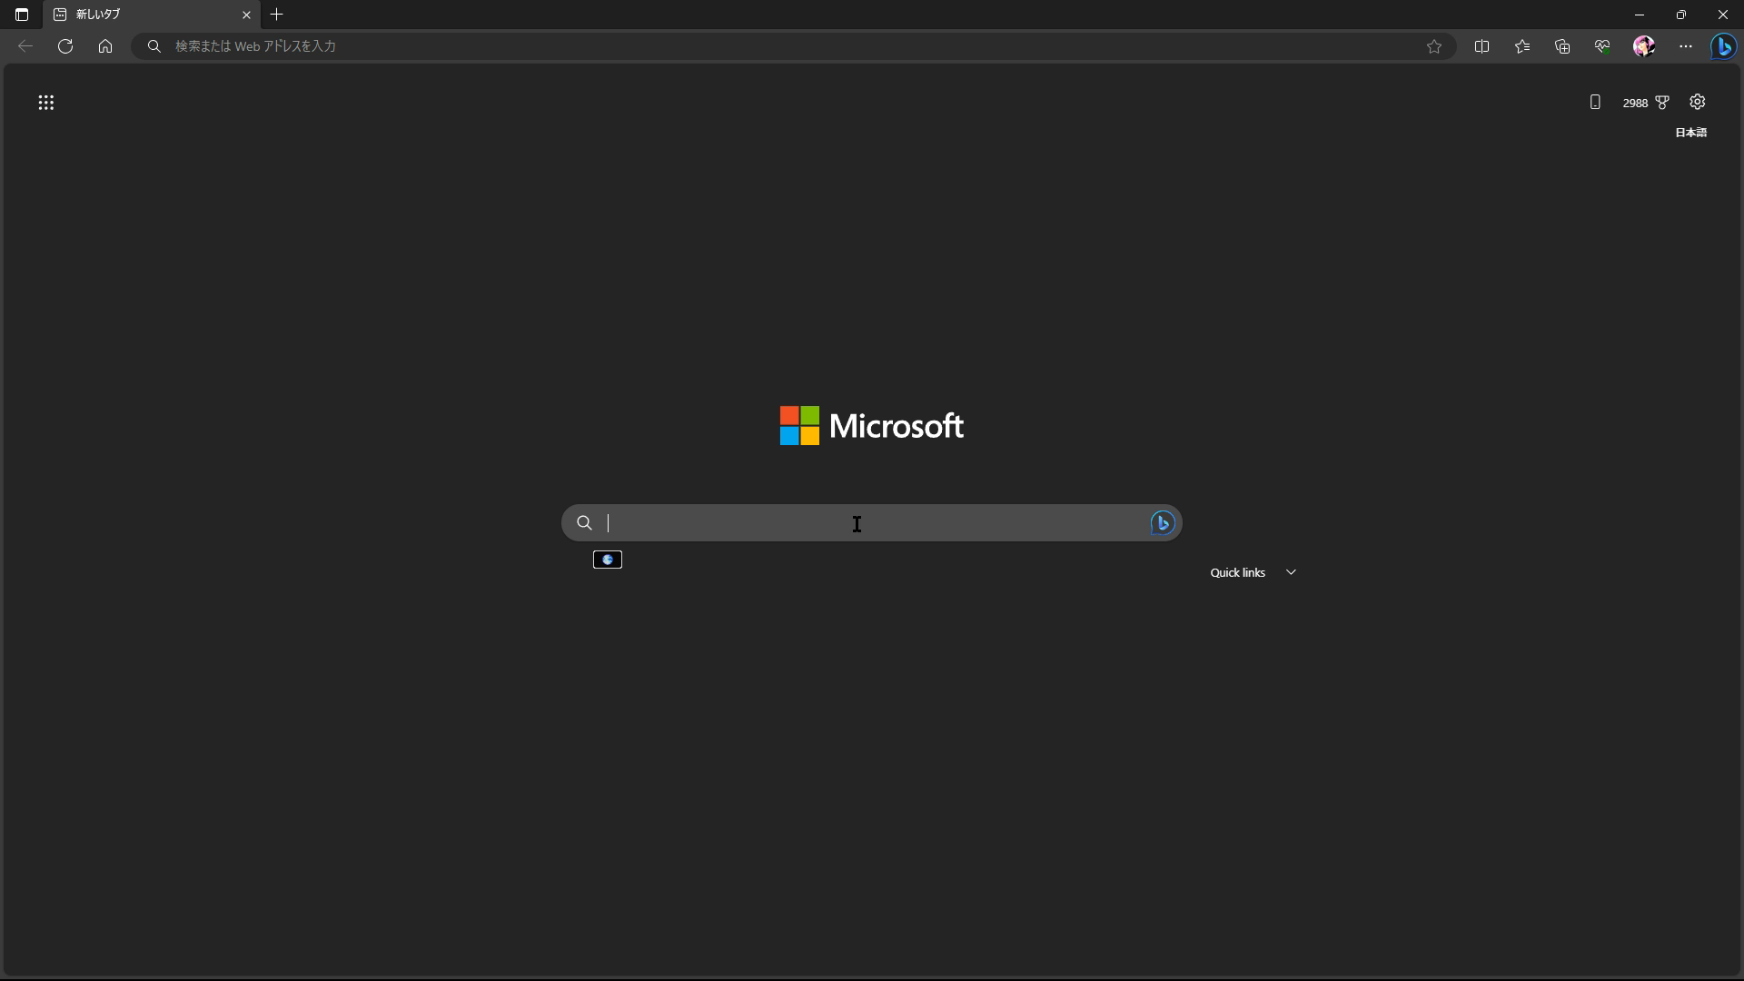Open Browser essentials heart icon
1744x981 pixels.
1602,46
